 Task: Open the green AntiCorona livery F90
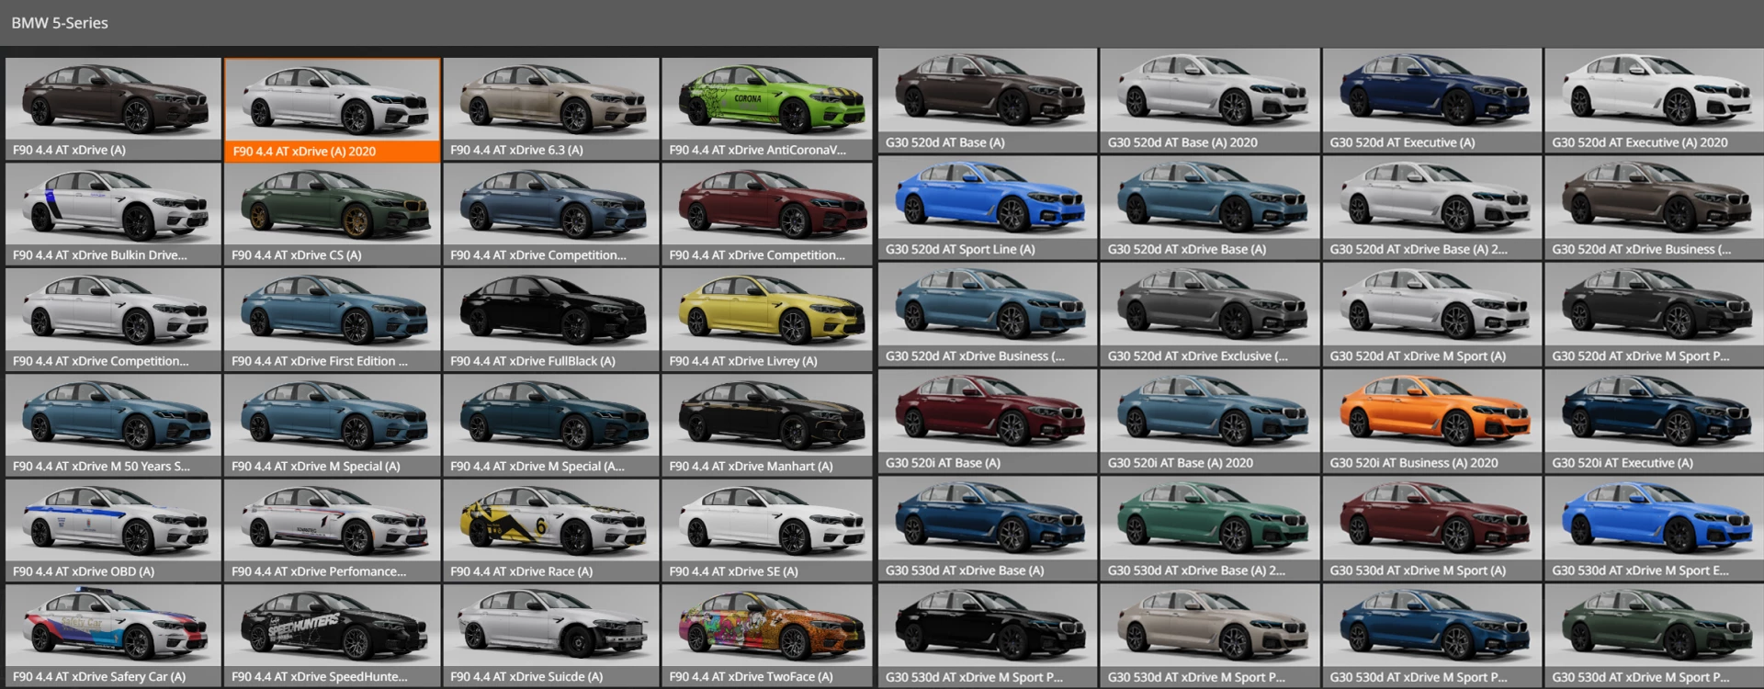(x=767, y=108)
